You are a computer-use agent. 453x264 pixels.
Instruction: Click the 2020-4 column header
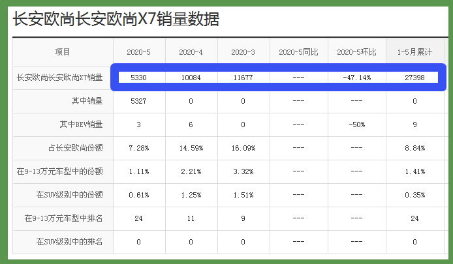[191, 52]
